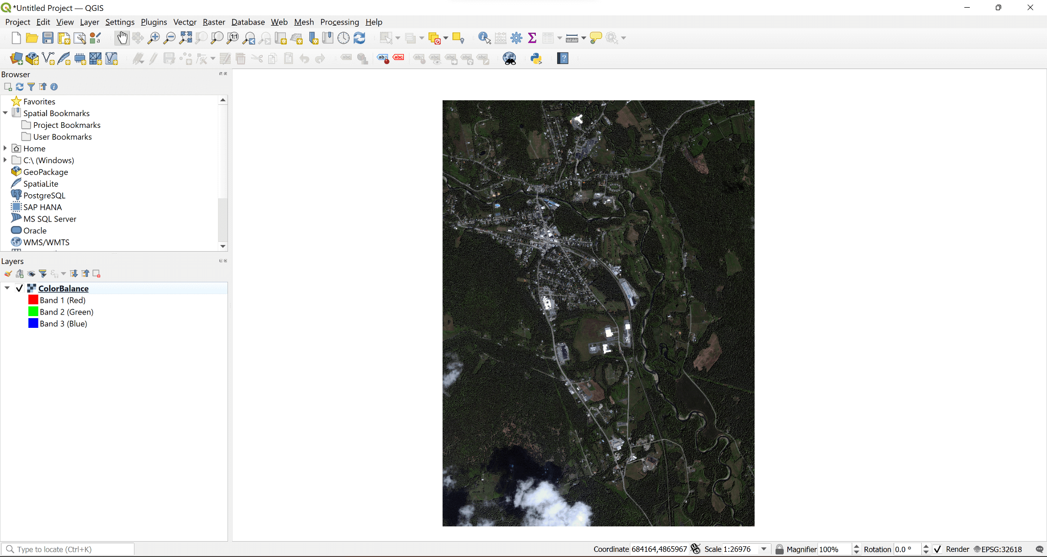Select the ColorBalance layer name

pos(63,288)
